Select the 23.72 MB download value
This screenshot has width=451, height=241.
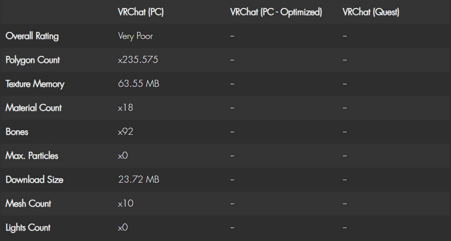(138, 179)
